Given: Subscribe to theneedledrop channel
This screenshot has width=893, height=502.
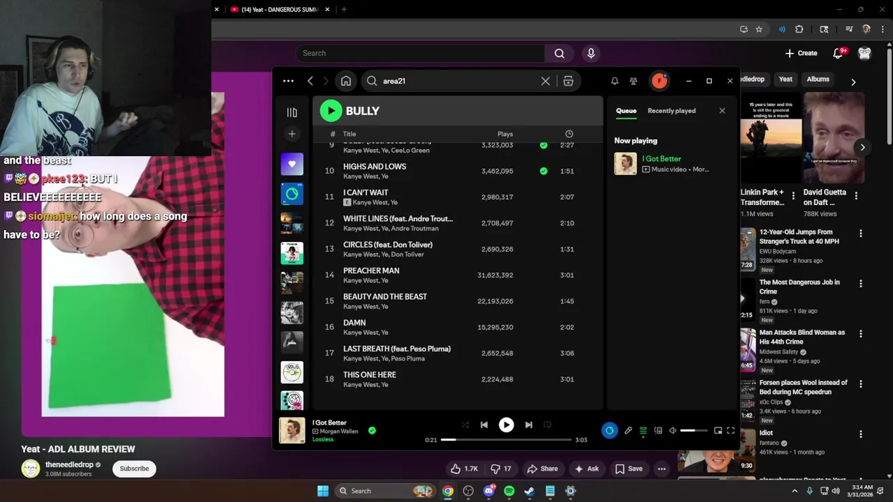Looking at the screenshot, I should pos(134,469).
